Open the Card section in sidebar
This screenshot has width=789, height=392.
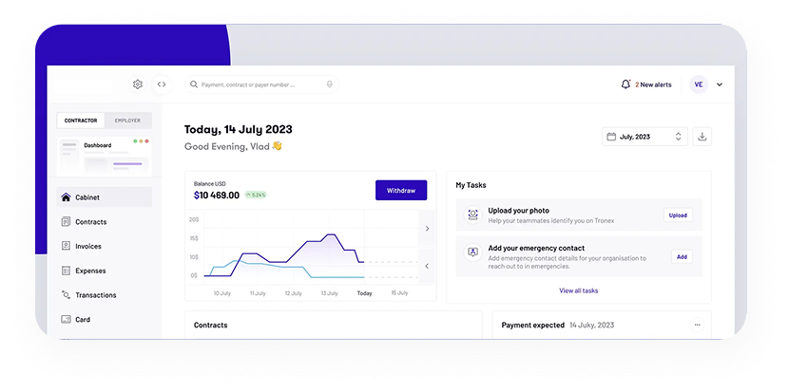click(x=83, y=320)
